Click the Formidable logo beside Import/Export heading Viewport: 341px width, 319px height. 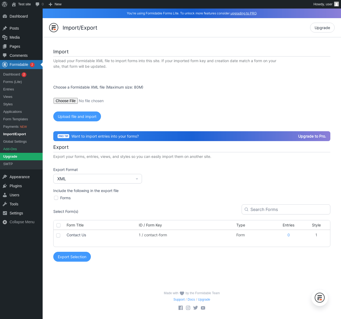54,28
